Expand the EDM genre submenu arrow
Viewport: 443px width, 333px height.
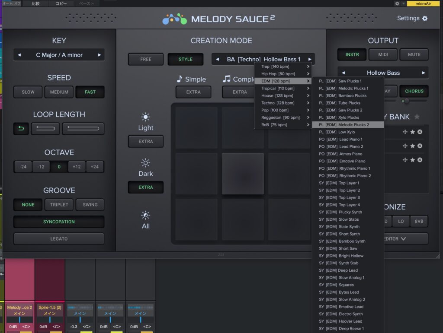pyautogui.click(x=309, y=81)
